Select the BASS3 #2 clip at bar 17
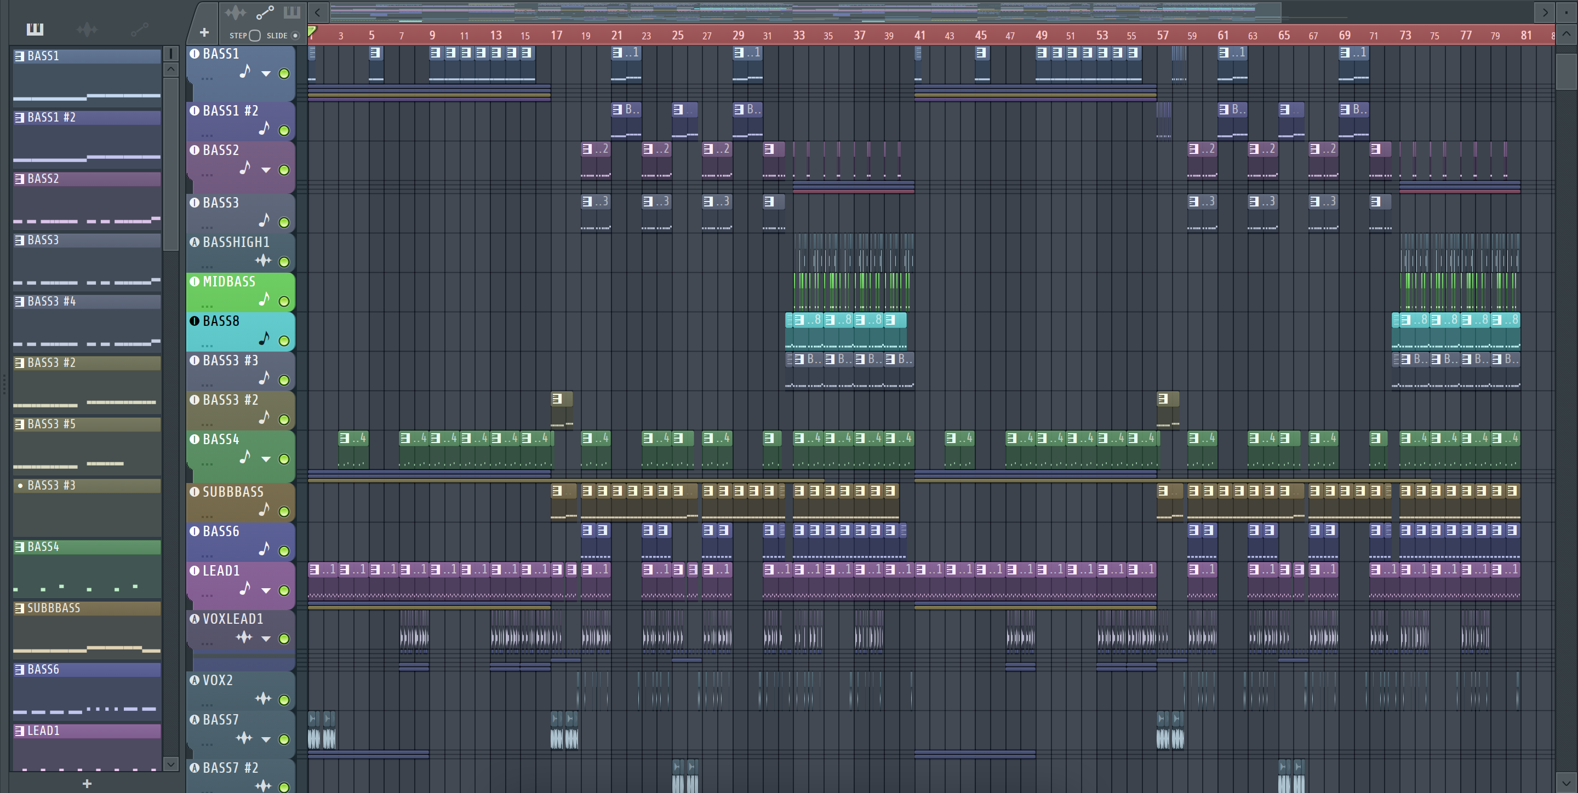 [x=562, y=410]
